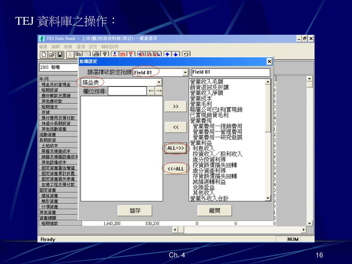The width and height of the screenshot is (352, 264).
Task: Select 兌換盈益 in field list
Action: click(203, 187)
